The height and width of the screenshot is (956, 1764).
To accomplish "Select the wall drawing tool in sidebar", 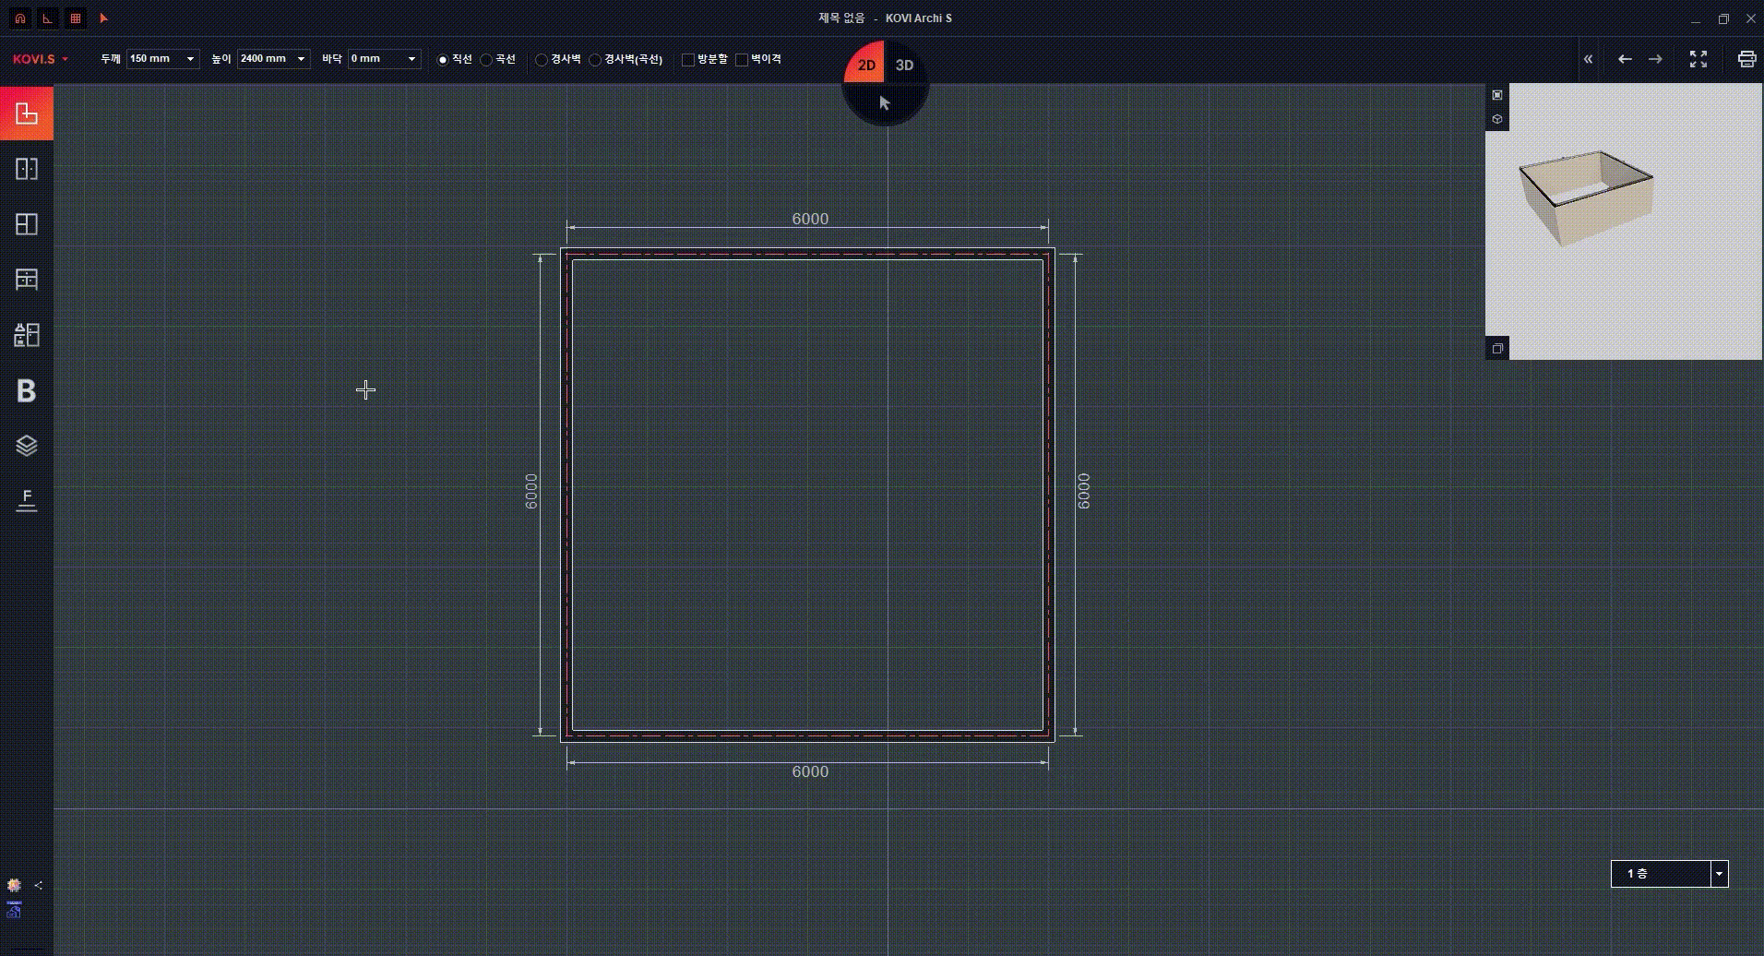I will (27, 114).
